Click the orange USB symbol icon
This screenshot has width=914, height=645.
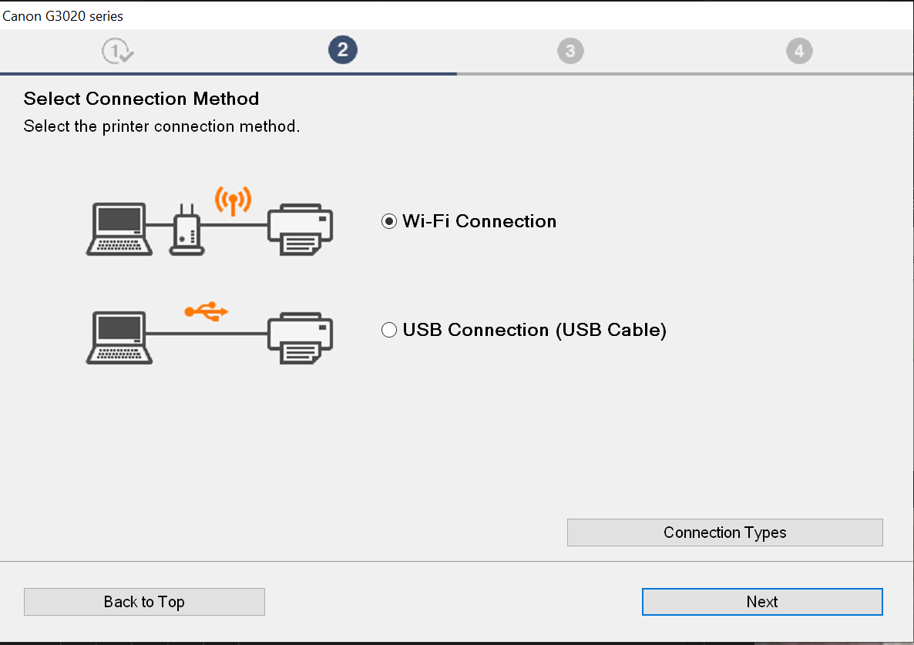pyautogui.click(x=207, y=311)
